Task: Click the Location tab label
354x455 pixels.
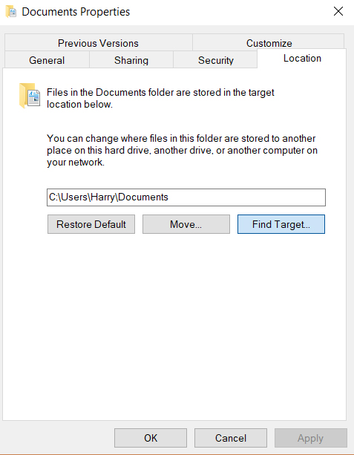Action: 302,58
